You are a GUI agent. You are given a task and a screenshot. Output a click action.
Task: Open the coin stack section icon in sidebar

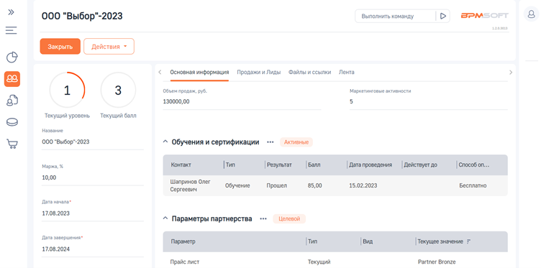coord(12,122)
